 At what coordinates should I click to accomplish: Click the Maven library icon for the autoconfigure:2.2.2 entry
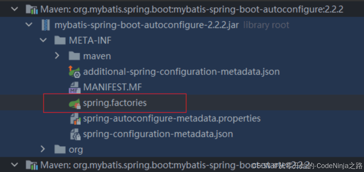[x=32, y=10]
